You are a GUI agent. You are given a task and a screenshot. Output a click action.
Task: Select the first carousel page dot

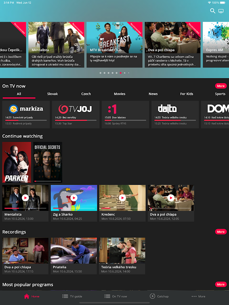[x=100, y=73]
